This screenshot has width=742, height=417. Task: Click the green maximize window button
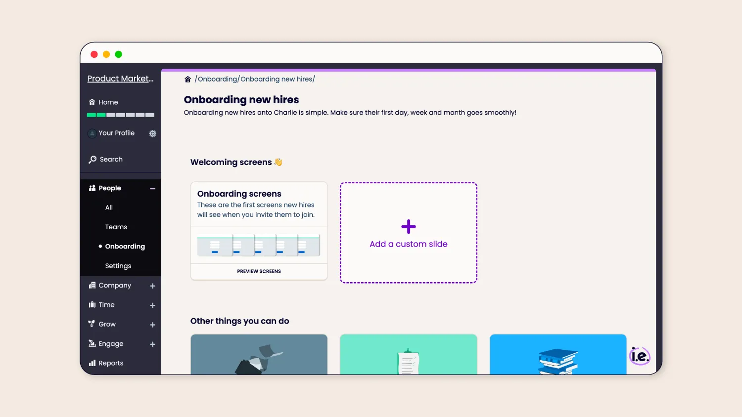tap(119, 54)
